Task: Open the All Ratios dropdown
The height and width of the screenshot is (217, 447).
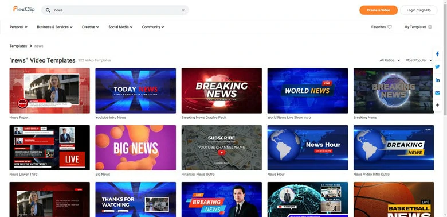Action: tap(390, 60)
